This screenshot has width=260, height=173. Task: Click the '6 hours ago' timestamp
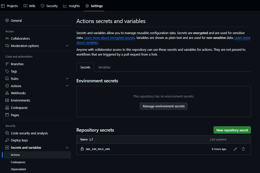tap(219, 149)
